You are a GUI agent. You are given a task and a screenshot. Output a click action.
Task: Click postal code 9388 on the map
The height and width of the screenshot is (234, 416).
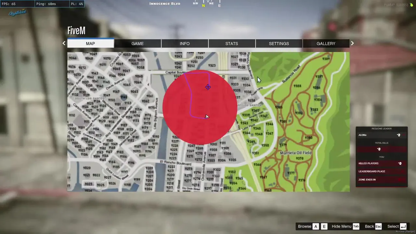[x=297, y=86]
